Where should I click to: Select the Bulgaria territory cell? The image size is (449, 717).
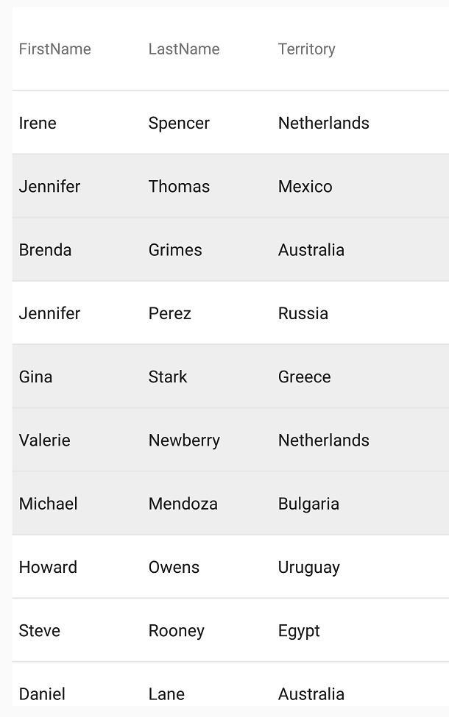(308, 504)
